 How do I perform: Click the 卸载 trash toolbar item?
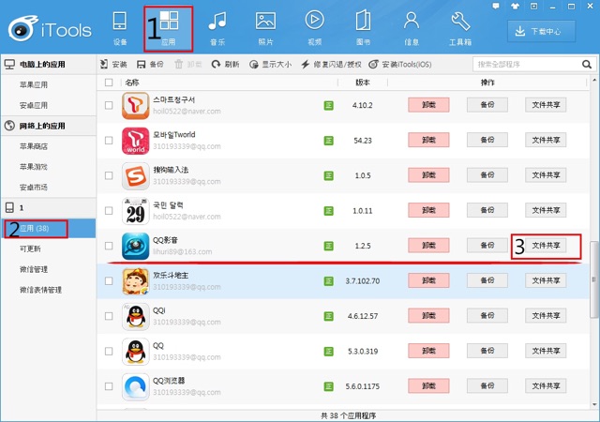pos(187,65)
